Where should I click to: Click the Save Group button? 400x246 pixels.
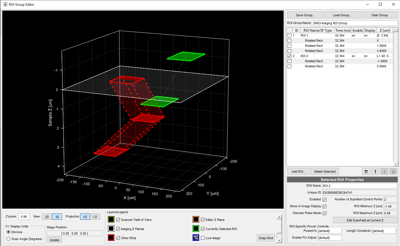tap(305, 15)
